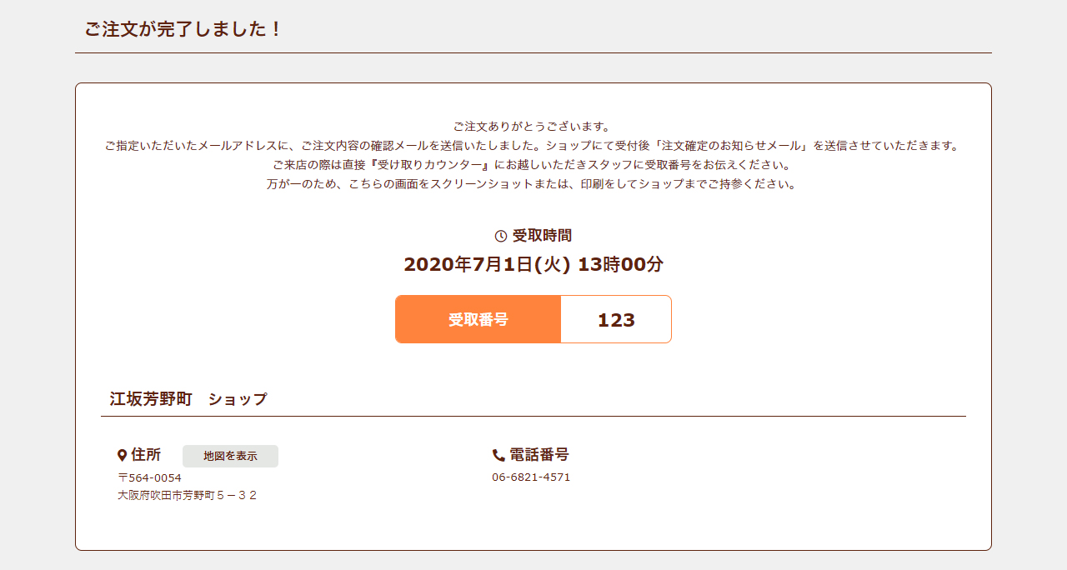Screen dimensions: 1067x570
Task: Click the orange 受取番号 label
Action: click(478, 319)
